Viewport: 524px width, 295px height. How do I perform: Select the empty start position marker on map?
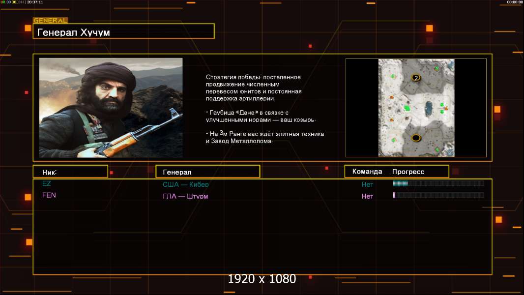click(416, 137)
